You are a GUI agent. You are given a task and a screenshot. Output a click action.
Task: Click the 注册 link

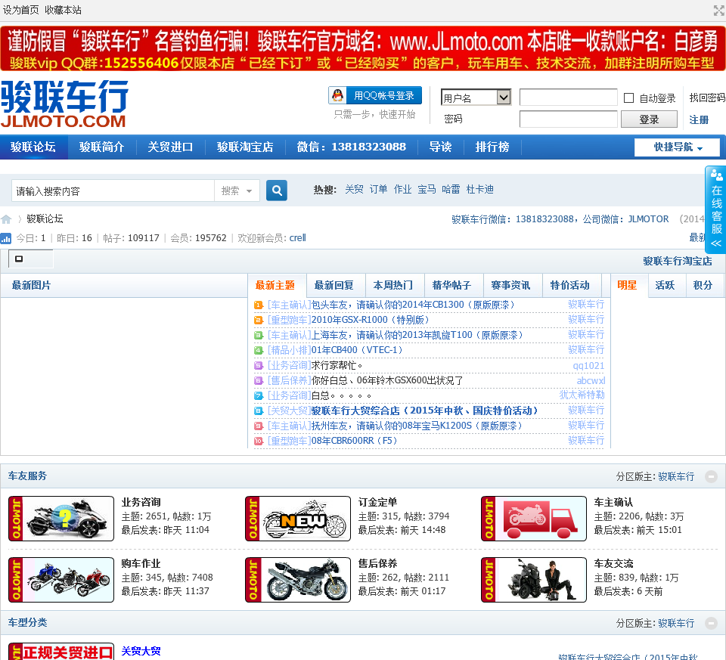[699, 120]
